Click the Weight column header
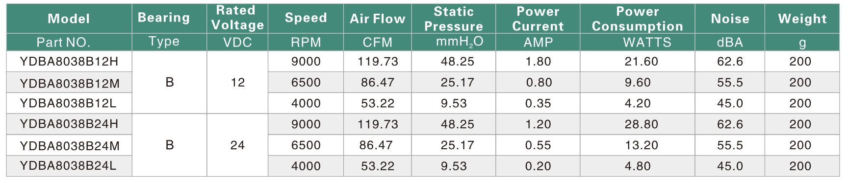Image resolution: width=848 pixels, height=183 pixels. click(x=802, y=19)
